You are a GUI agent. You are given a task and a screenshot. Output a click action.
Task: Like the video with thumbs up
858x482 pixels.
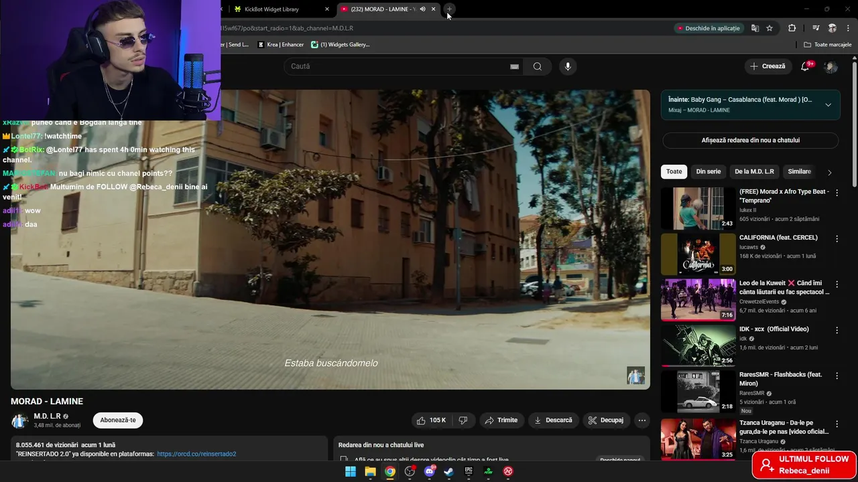point(430,420)
